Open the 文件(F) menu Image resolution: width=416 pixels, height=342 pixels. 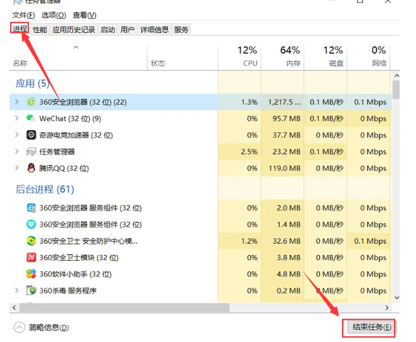(x=23, y=15)
